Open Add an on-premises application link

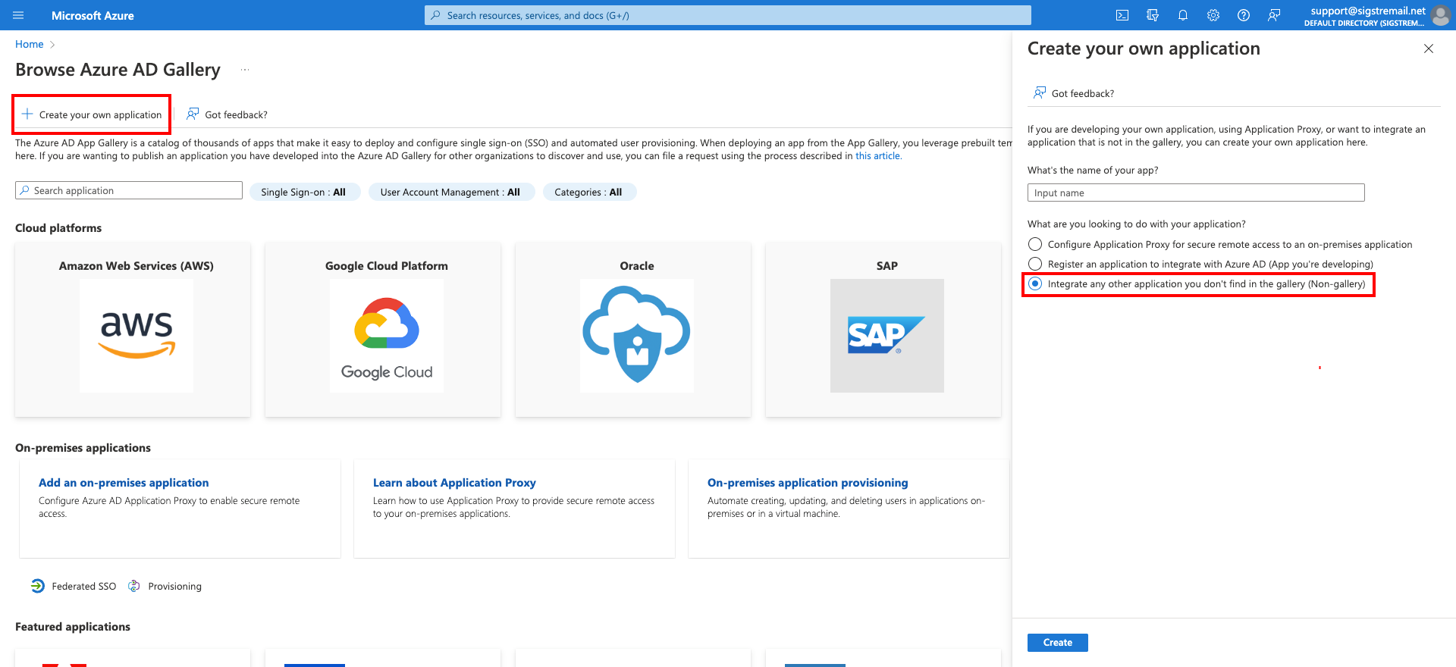click(x=124, y=483)
